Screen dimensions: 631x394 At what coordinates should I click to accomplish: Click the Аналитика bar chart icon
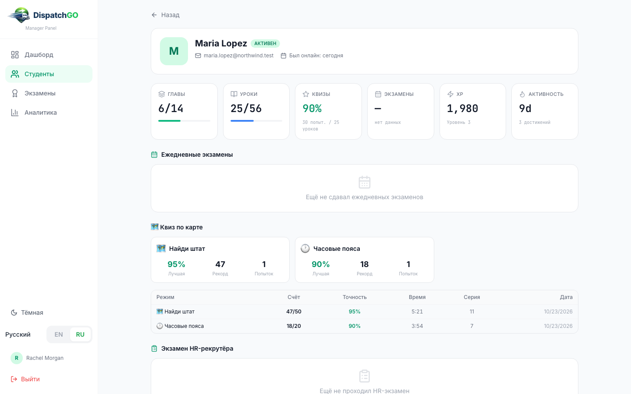pyautogui.click(x=15, y=113)
